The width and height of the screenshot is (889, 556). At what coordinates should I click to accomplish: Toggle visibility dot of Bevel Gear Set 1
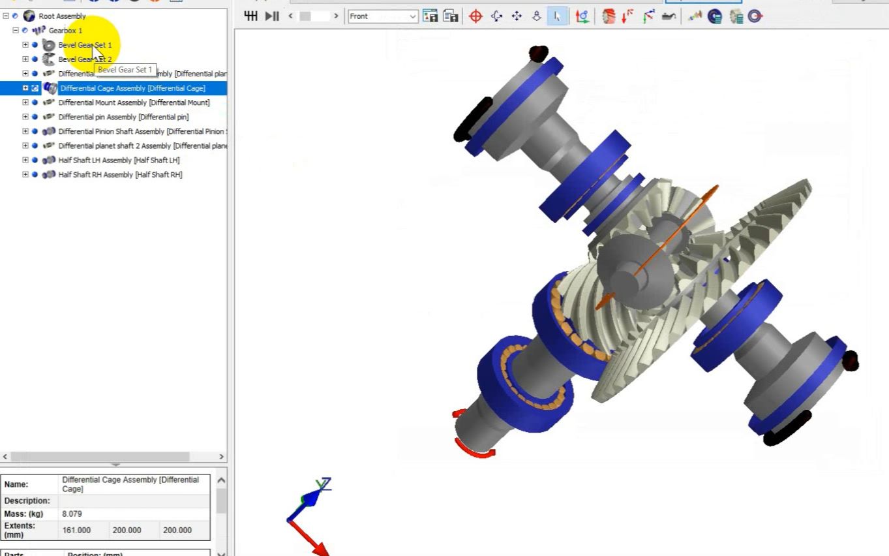[35, 44]
